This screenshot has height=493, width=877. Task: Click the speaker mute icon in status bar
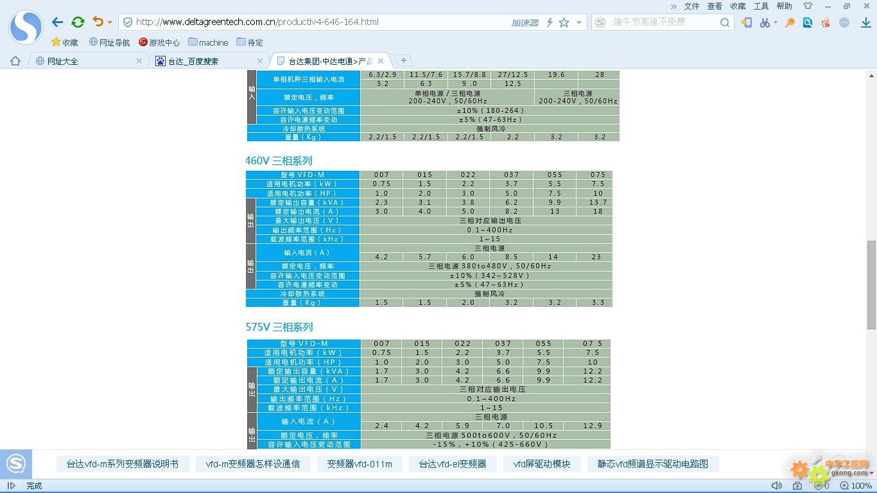[776, 486]
